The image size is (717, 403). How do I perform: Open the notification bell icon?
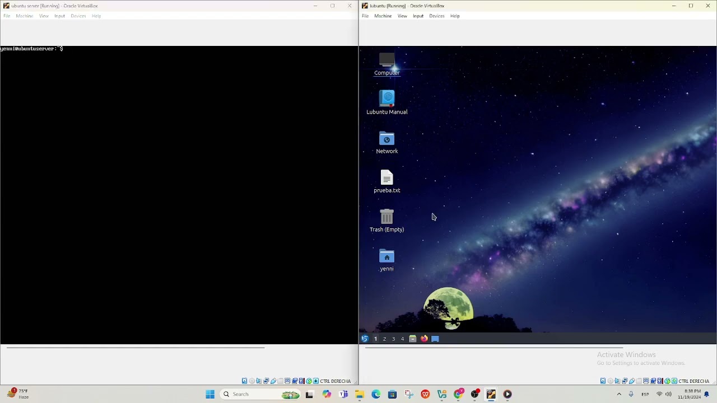pos(707,394)
